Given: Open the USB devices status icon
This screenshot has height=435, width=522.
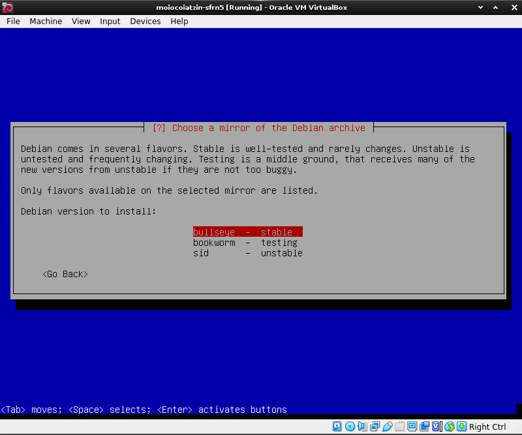Looking at the screenshot, I should point(388,427).
